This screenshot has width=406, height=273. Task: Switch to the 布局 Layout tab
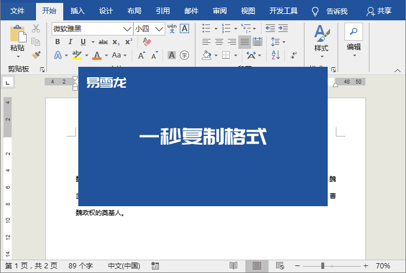point(135,11)
